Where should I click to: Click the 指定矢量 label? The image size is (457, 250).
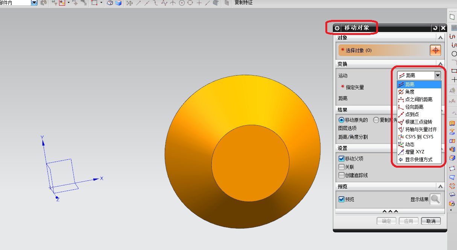355,87
